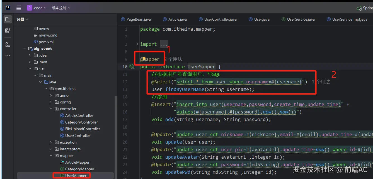Screen dimensions: 373x179
Task: Open the 版本控制 version control dropdown
Action: pyautogui.click(x=61, y=8)
